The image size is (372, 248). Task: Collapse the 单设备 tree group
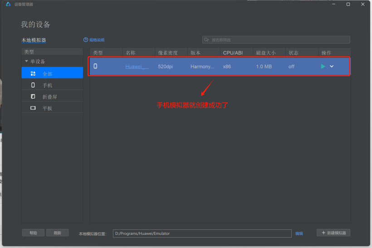tap(26, 61)
